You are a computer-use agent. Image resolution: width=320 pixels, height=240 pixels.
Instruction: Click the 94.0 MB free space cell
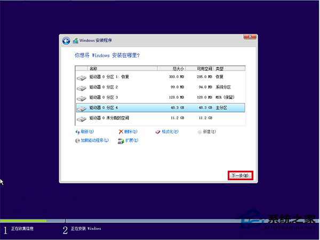(x=205, y=87)
